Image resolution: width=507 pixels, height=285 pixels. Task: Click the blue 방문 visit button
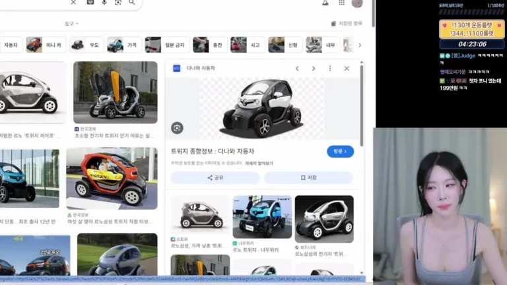[340, 152]
